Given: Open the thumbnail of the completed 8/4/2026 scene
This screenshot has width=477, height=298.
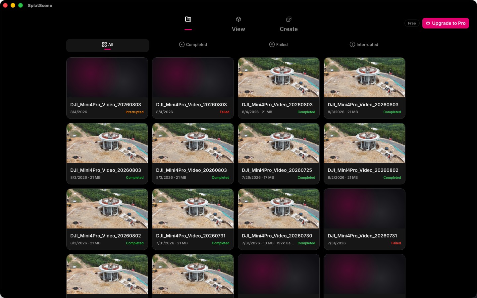Looking at the screenshot, I should tap(279, 77).
